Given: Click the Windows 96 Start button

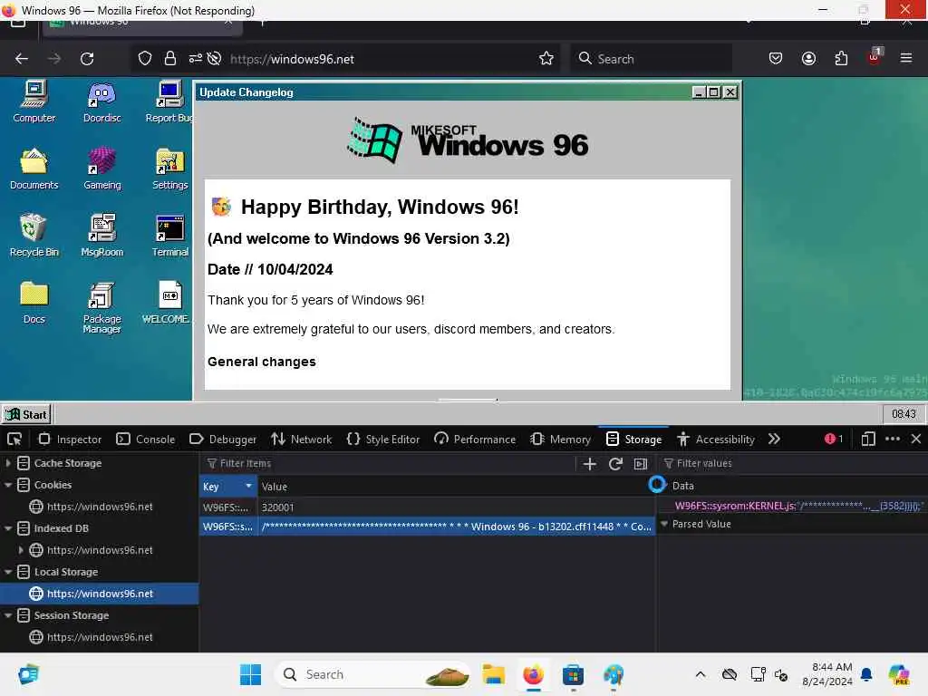Looking at the screenshot, I should pos(26,414).
